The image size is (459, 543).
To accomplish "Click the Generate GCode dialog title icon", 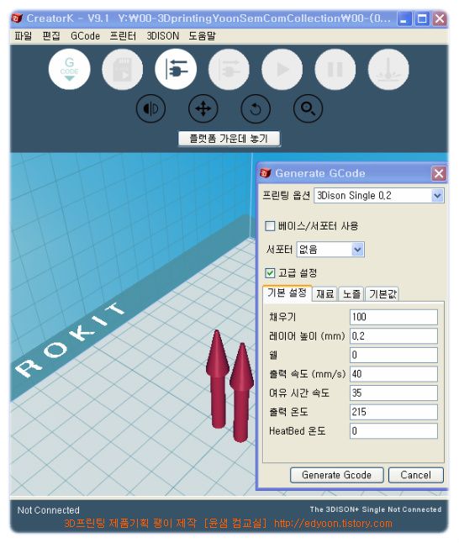I will [266, 173].
